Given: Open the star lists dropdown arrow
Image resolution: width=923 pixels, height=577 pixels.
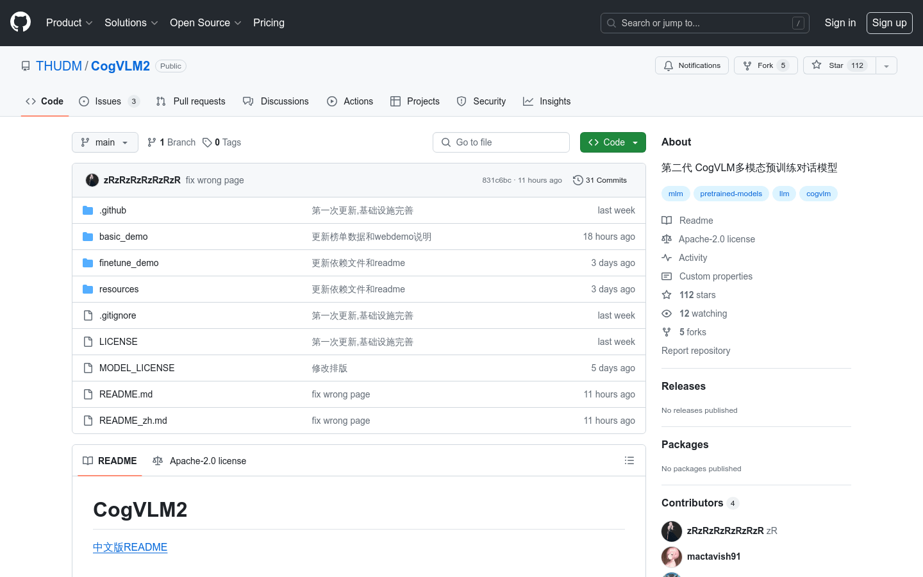Looking at the screenshot, I should coord(886,65).
